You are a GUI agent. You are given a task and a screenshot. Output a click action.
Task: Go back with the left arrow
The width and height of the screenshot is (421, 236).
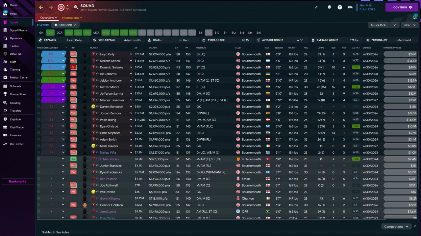(41, 7)
